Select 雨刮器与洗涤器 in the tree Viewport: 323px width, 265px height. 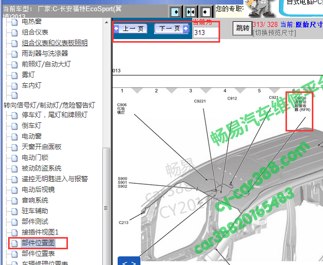coord(45,54)
